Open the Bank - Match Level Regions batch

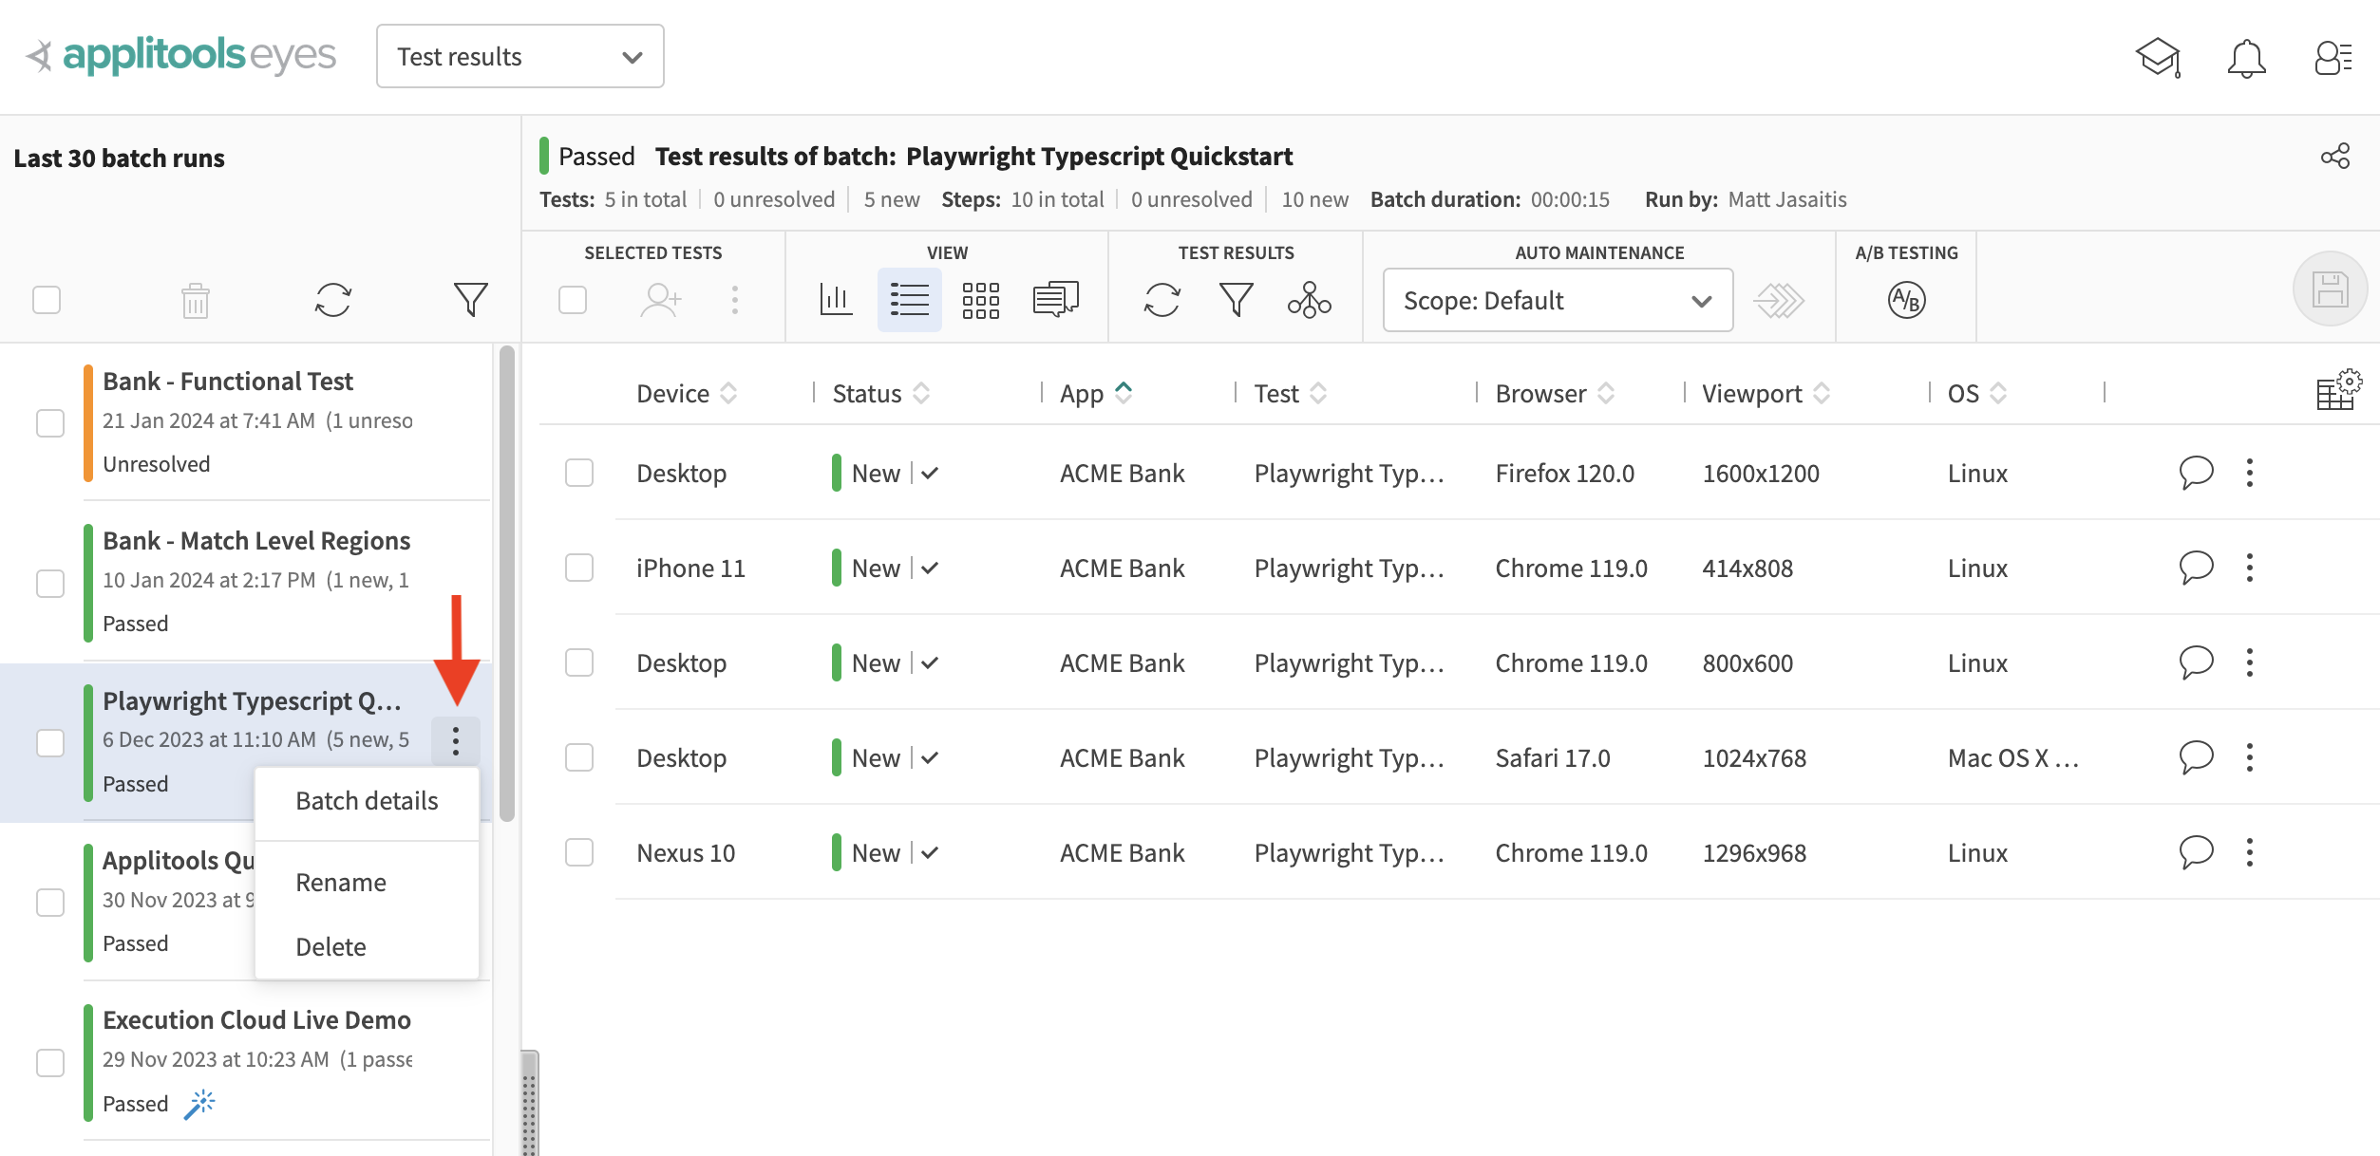[x=256, y=541]
